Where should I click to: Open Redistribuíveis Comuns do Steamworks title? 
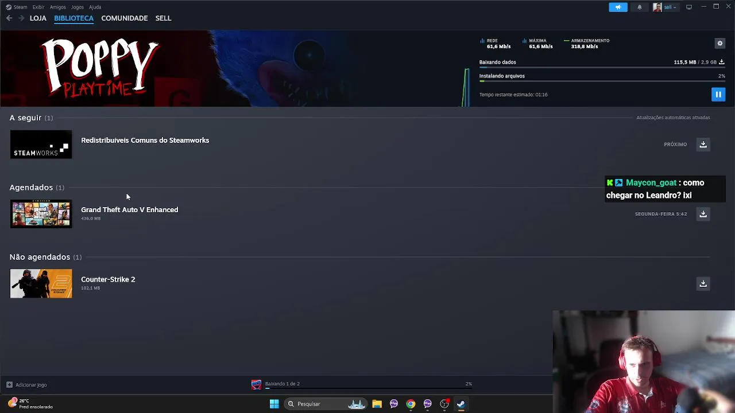click(145, 140)
